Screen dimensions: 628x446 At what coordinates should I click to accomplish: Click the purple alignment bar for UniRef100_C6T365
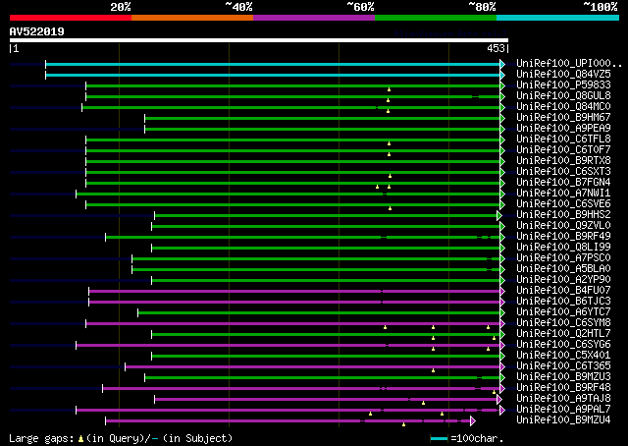click(313, 367)
